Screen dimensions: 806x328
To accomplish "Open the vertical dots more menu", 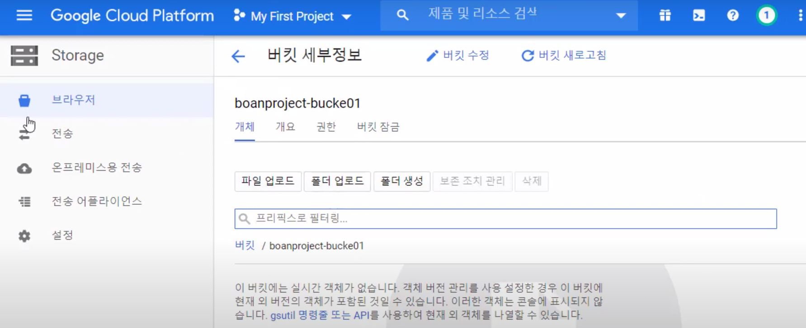I will pos(800,15).
